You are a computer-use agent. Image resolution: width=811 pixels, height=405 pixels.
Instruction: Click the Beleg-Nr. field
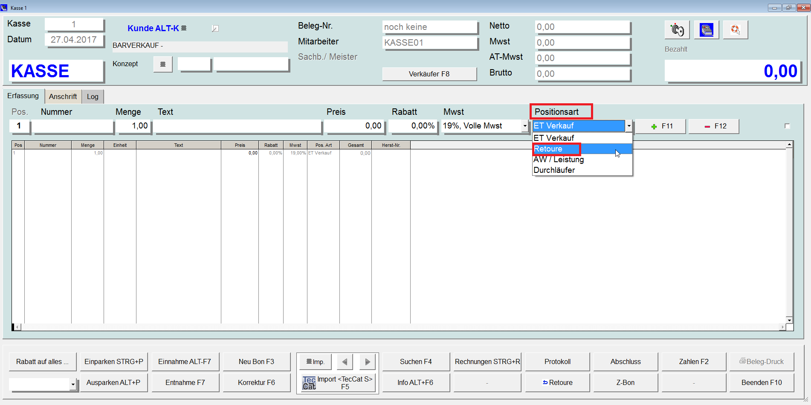point(430,27)
